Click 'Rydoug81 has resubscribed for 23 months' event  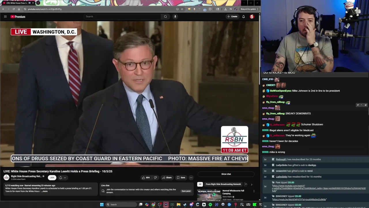(298, 159)
